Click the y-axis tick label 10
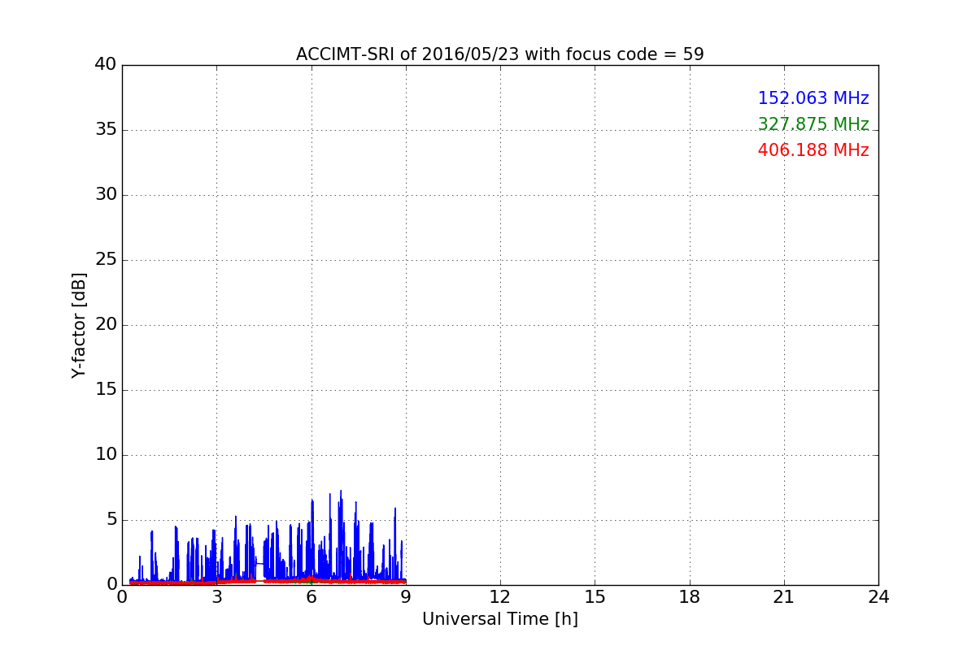The image size is (976, 650). (x=106, y=455)
